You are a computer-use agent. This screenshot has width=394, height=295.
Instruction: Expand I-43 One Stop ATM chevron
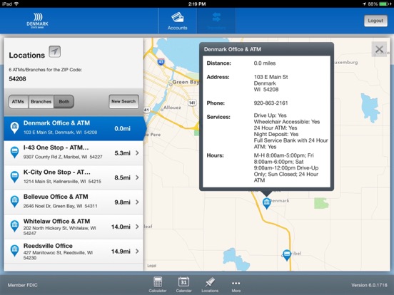tap(137, 152)
